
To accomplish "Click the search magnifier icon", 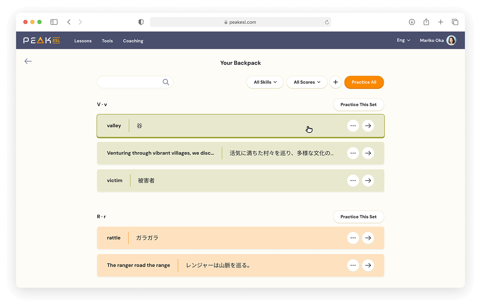I will [166, 82].
